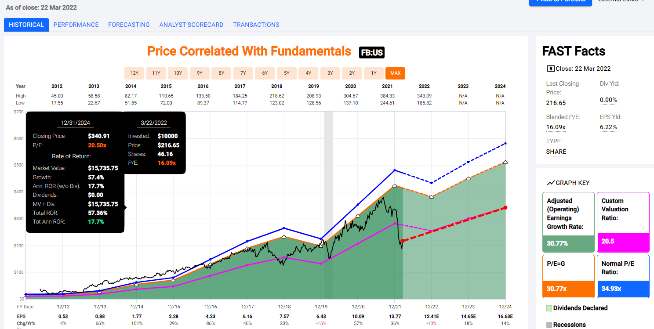
Task: Select the 2Y range button
Action: pos(352,73)
